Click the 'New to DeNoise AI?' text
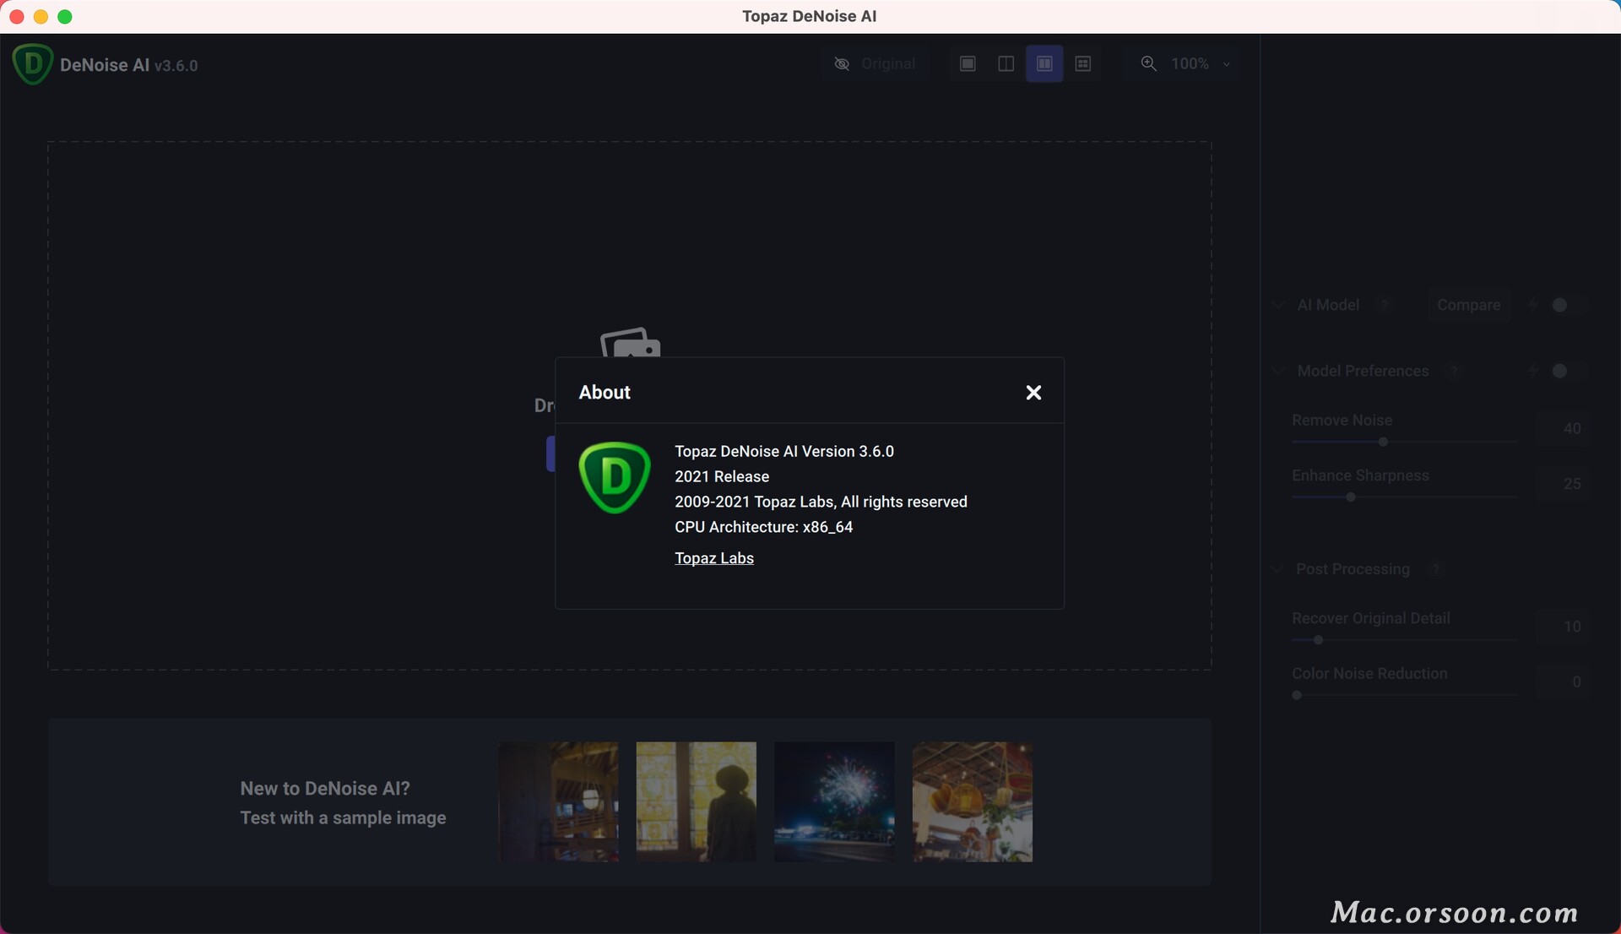 click(325, 788)
